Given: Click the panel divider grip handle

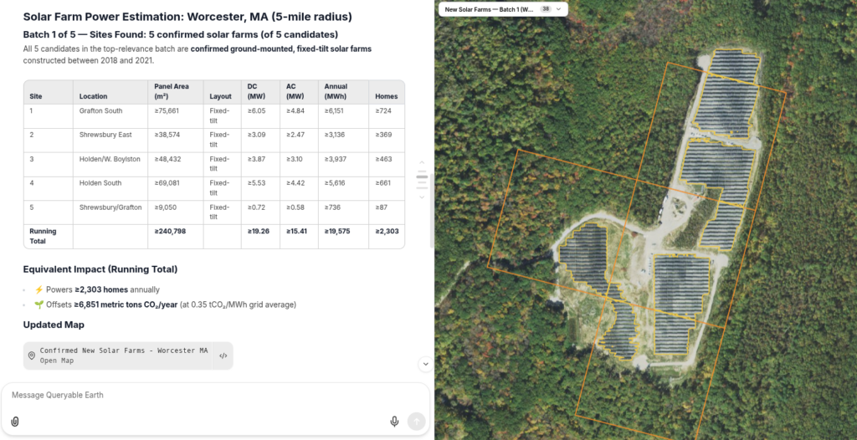Looking at the screenshot, I should click(x=422, y=177).
